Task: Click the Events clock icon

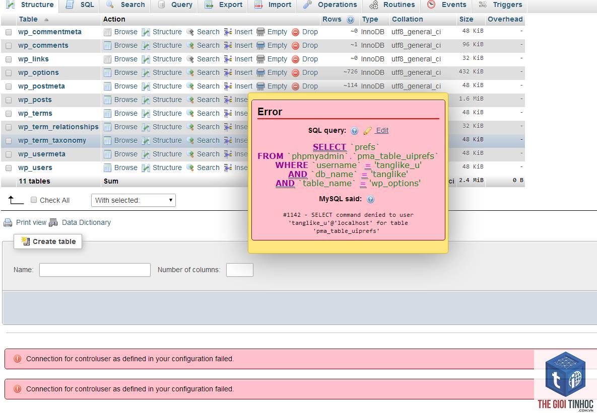Action: pos(431,5)
